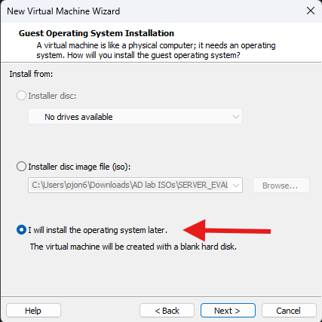This screenshot has width=322, height=322.
Task: Click the blank hard disk description text
Action: 133,247
